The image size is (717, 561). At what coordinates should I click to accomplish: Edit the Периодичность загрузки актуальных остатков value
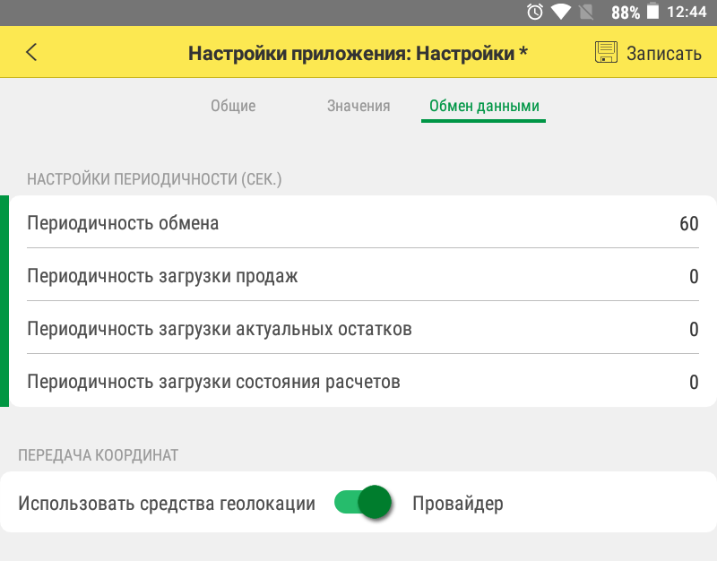click(693, 329)
